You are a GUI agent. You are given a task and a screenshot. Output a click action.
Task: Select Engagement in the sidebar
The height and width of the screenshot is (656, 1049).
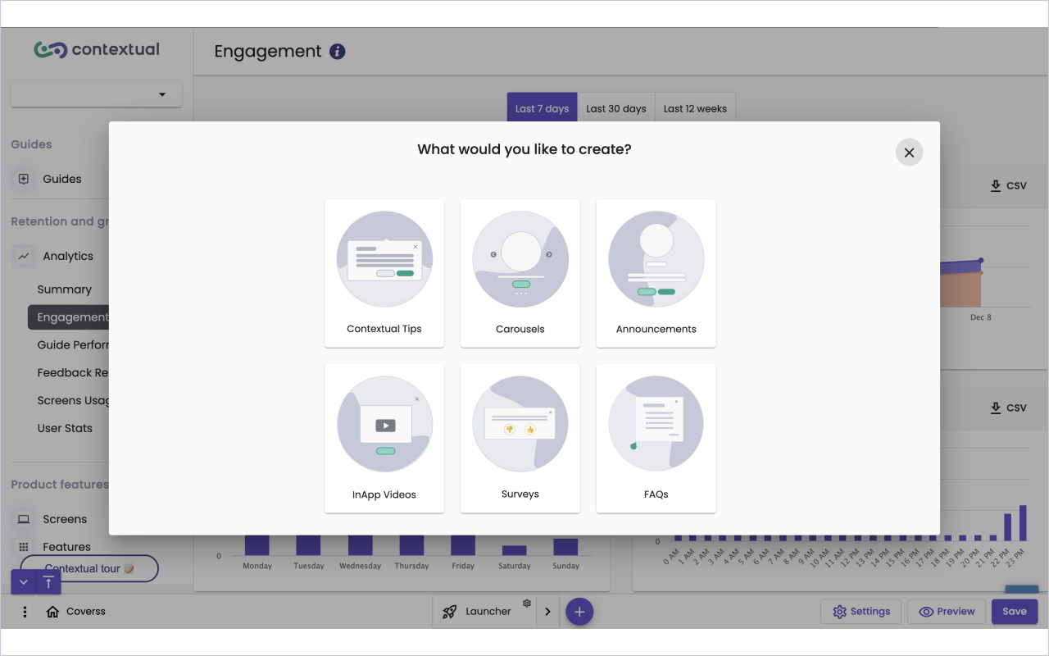69,317
